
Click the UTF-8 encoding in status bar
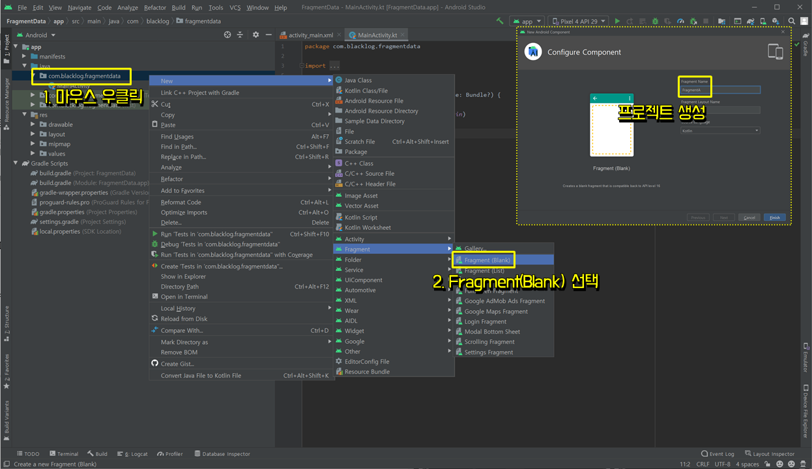[x=722, y=464]
